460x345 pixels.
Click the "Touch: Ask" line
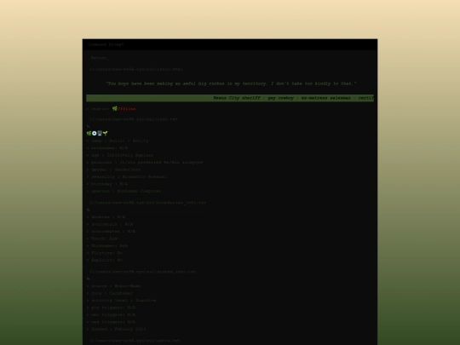click(x=102, y=239)
